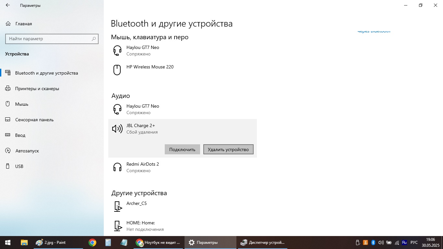The width and height of the screenshot is (443, 249).
Task: Click the Archer_C5 media device icon
Action: click(x=117, y=207)
